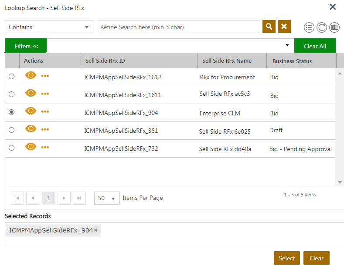Screen dimensions: 344x266
Task: Collapse the Filters panel
Action: pos(26,46)
